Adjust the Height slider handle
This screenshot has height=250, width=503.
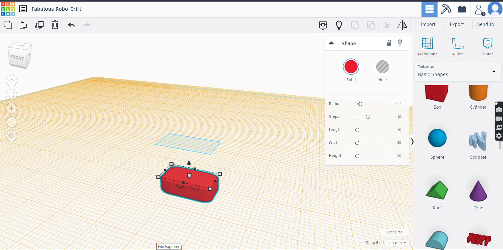tap(357, 156)
